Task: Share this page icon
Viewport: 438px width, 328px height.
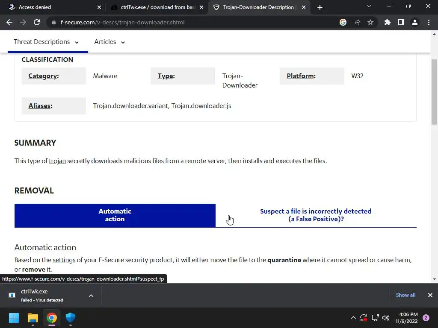Action: pos(357,22)
